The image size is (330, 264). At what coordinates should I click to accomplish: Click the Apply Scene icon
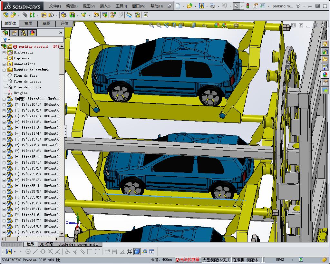click(224, 25)
